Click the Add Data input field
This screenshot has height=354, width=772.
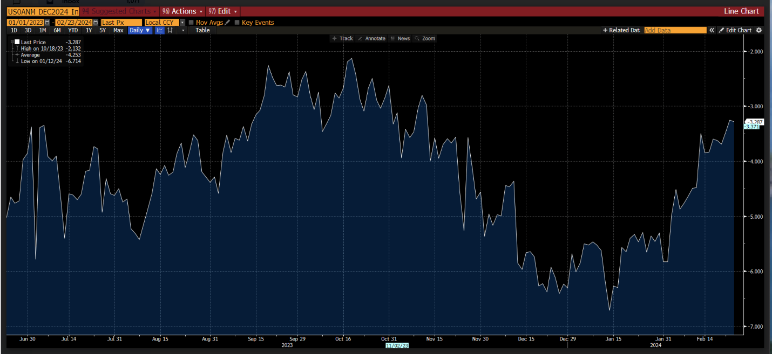click(x=675, y=30)
